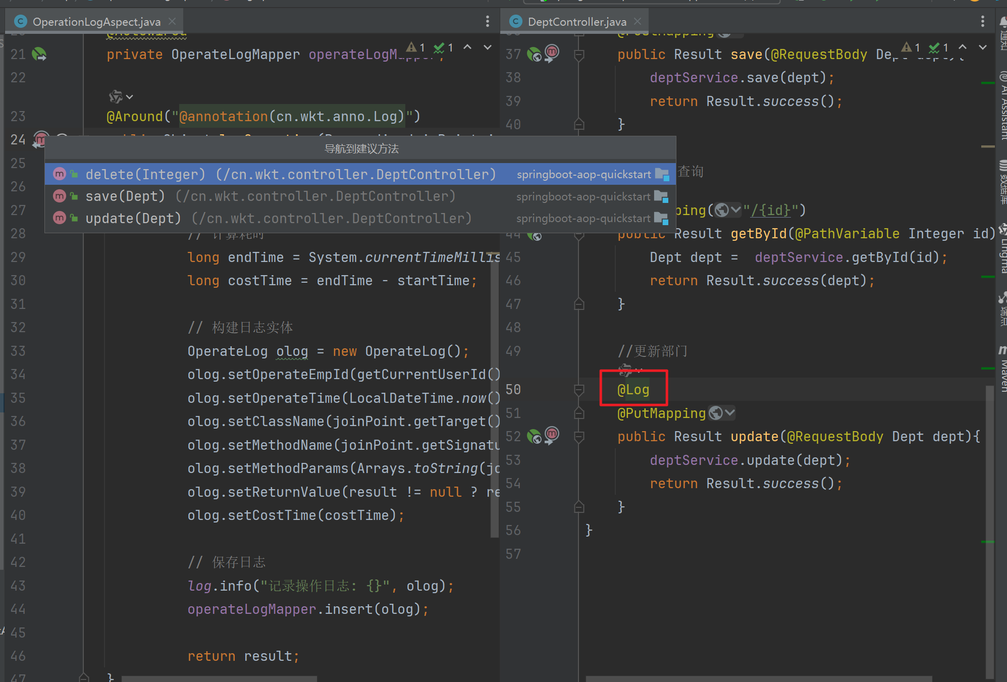Click Spring bean gutter icon on line 21
The height and width of the screenshot is (682, 1007).
pos(39,54)
